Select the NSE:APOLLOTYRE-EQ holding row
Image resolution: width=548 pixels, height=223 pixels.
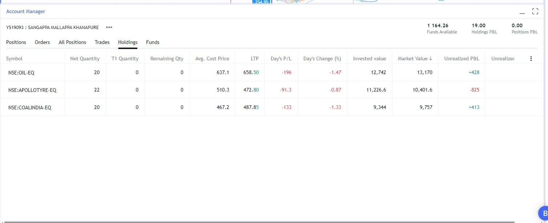[32, 90]
